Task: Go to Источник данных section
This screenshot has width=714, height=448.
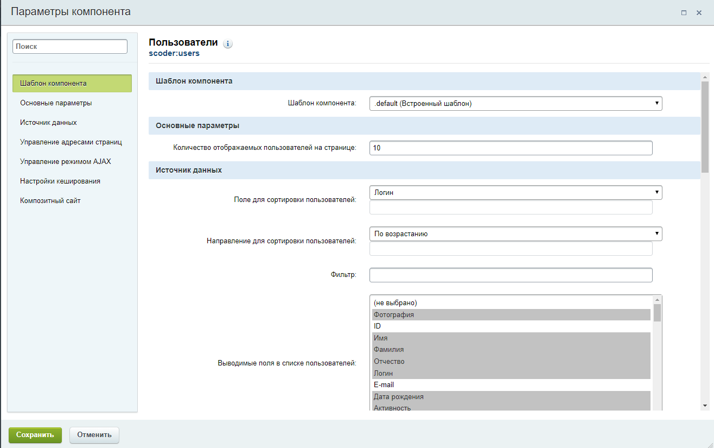Action: (x=48, y=123)
